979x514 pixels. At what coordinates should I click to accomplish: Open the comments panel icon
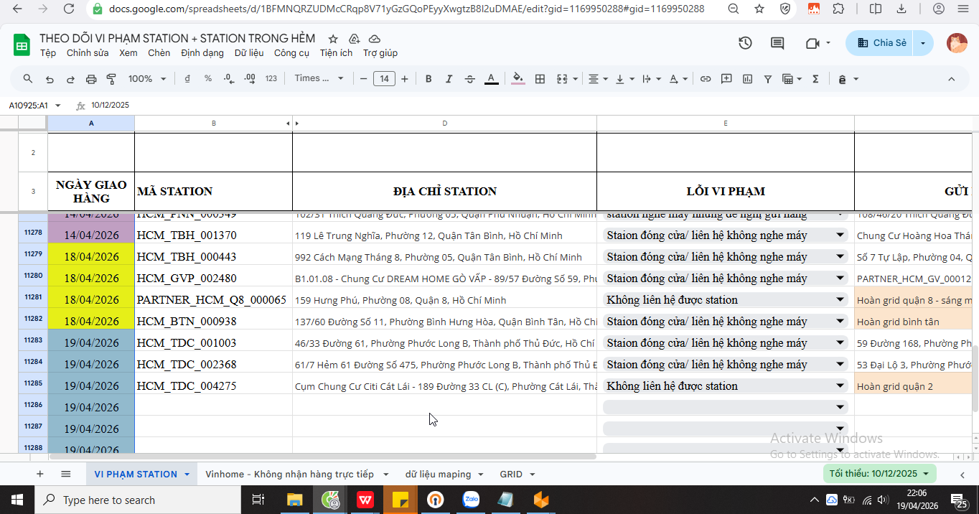(x=777, y=43)
